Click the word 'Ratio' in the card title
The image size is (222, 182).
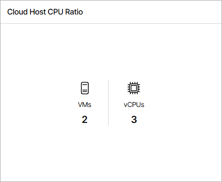pyautogui.click(x=74, y=12)
